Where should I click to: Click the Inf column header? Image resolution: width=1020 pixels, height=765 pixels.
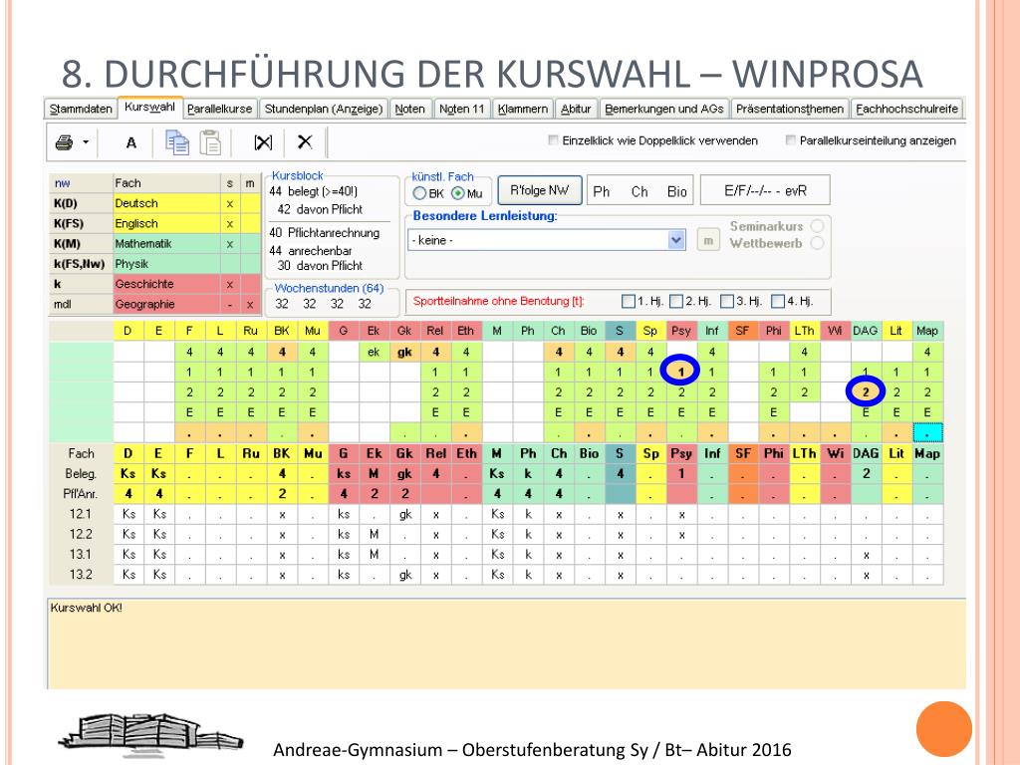(711, 331)
